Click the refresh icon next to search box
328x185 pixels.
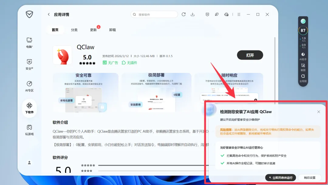(184, 14)
